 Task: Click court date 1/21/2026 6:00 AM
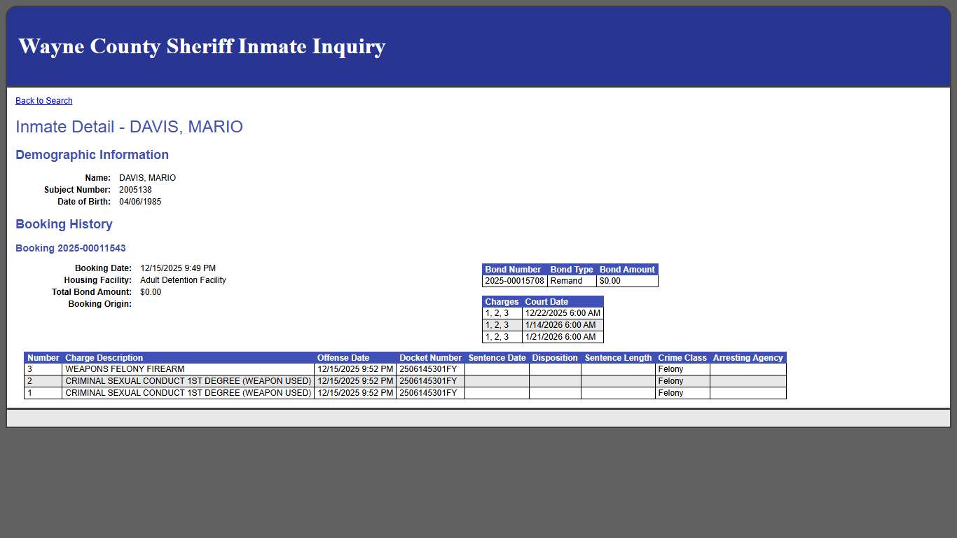pyautogui.click(x=560, y=337)
